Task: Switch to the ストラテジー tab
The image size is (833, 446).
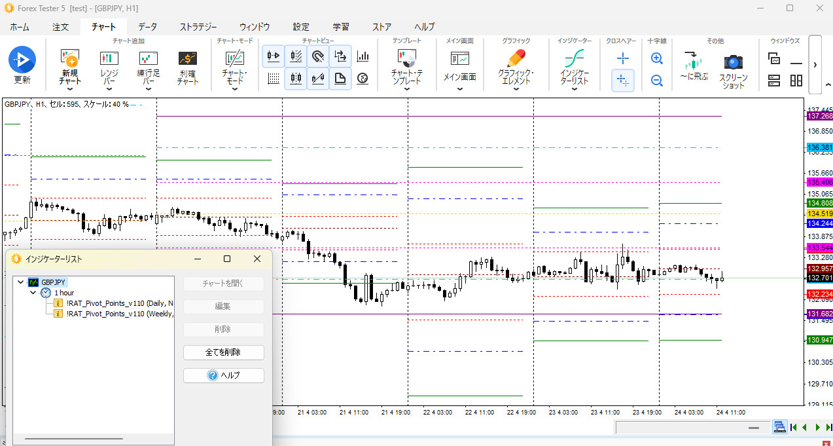Action: pyautogui.click(x=198, y=27)
